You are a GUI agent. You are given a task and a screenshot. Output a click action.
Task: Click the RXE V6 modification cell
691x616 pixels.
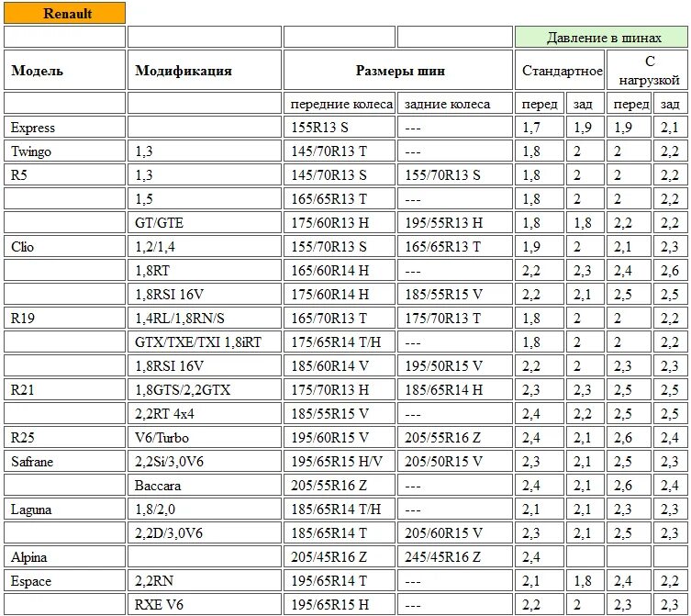point(204,604)
